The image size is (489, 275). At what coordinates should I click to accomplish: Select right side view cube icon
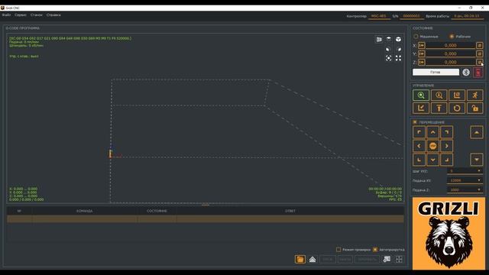click(398, 49)
